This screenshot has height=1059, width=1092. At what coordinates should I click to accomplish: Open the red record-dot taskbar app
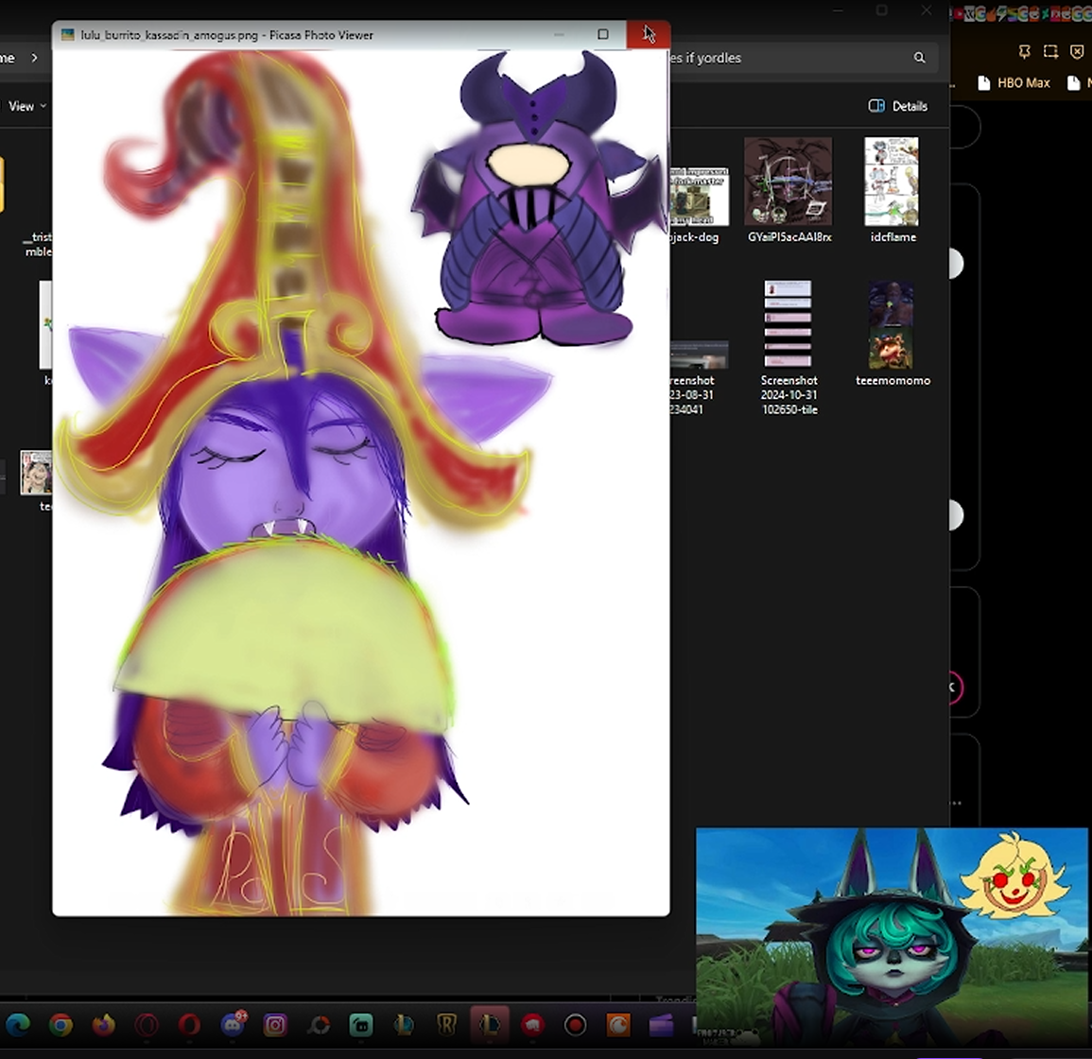(x=575, y=1025)
